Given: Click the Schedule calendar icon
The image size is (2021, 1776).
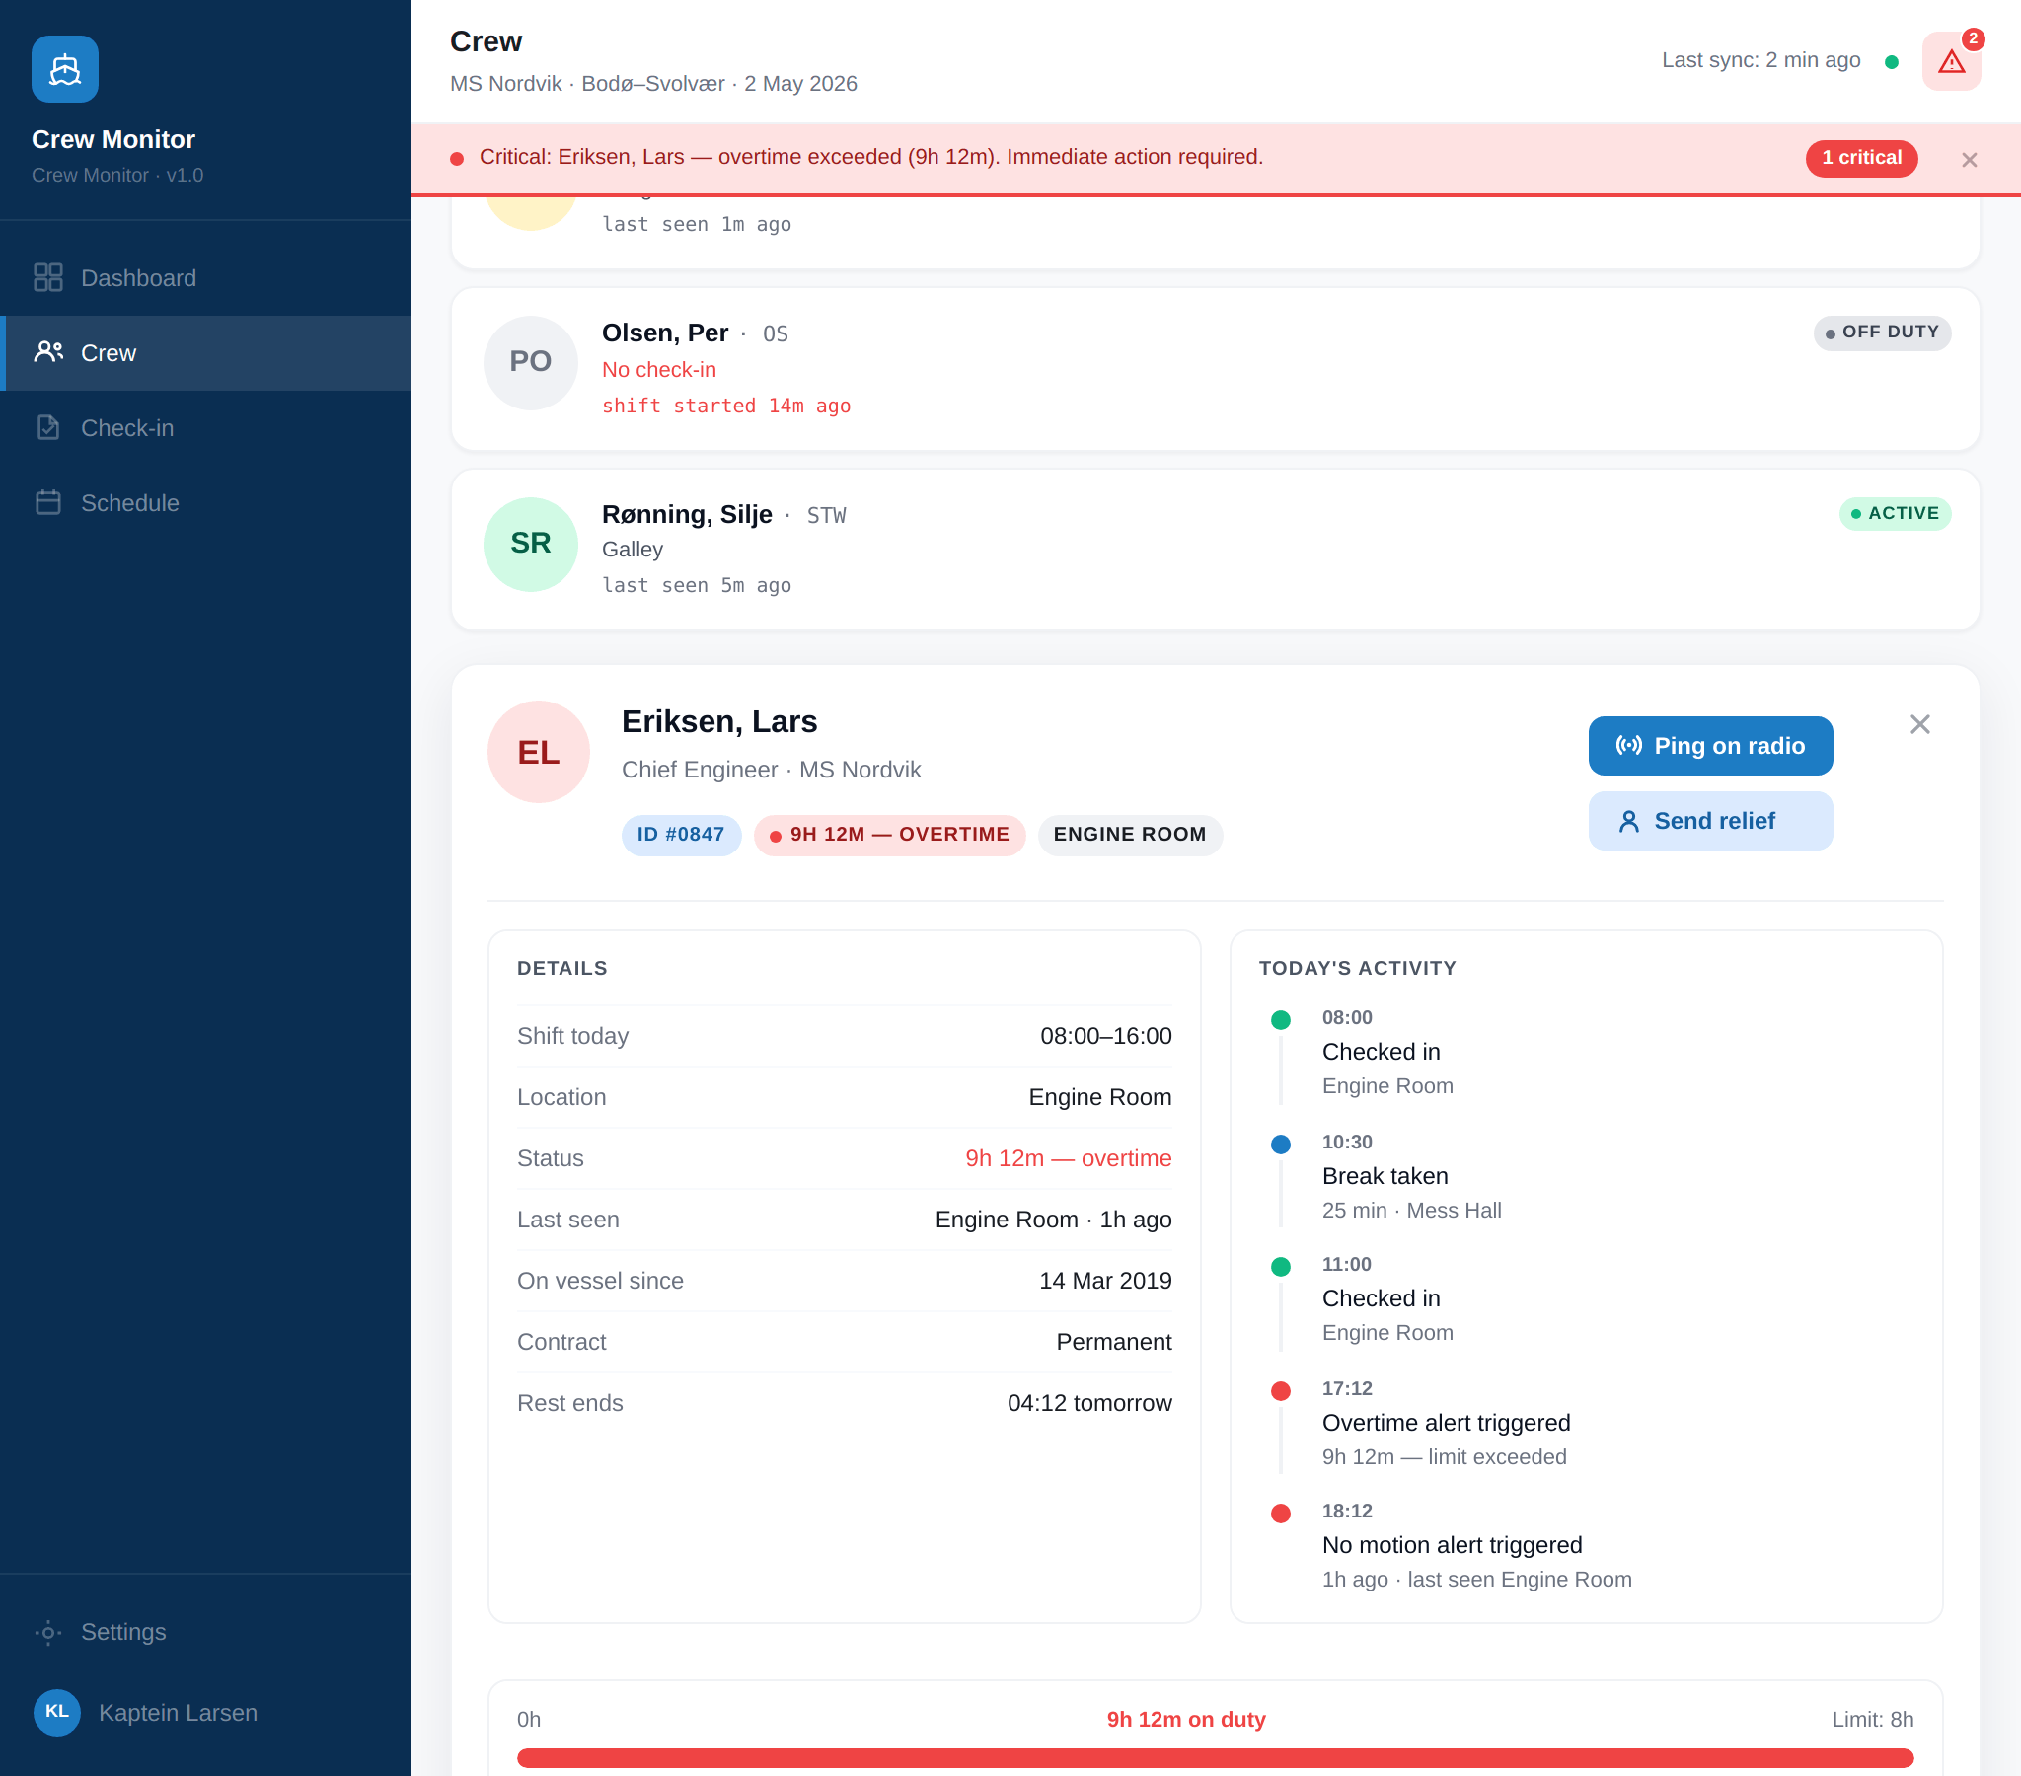Looking at the screenshot, I should pos(47,502).
